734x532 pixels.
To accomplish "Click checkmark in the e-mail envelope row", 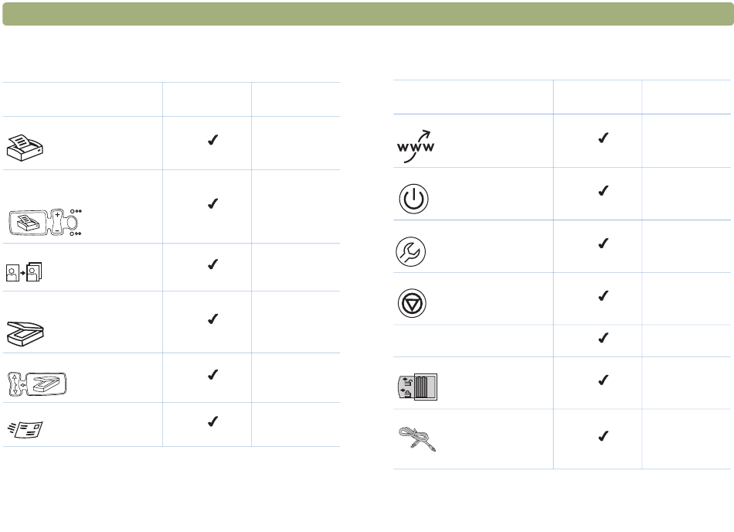I will tap(213, 421).
